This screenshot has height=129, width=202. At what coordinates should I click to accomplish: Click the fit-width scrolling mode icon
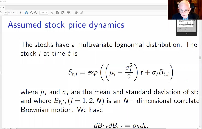(52, 13)
